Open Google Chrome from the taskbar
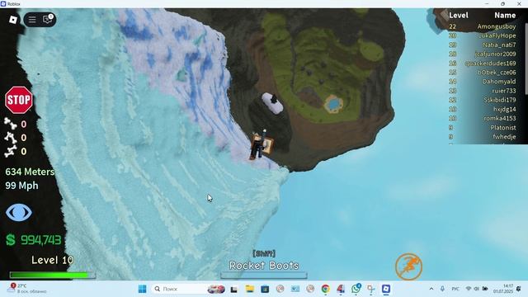Screen dimensions: 528x297 (325, 289)
